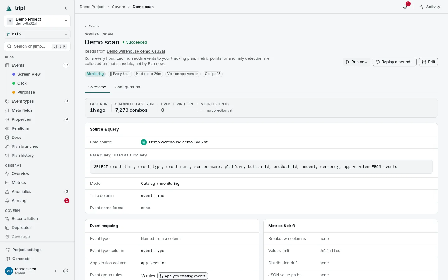Open Concepts page
The width and height of the screenshot is (448, 280).
pos(37,259)
